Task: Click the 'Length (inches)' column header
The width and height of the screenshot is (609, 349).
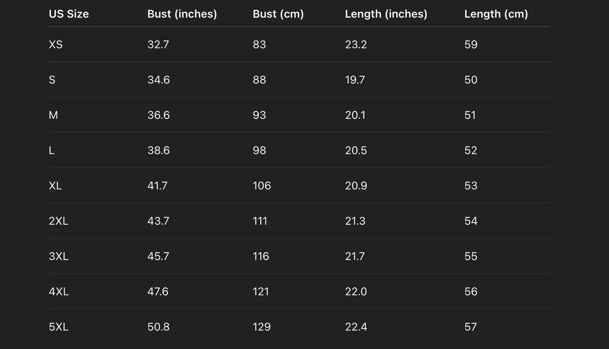Action: [x=386, y=14]
